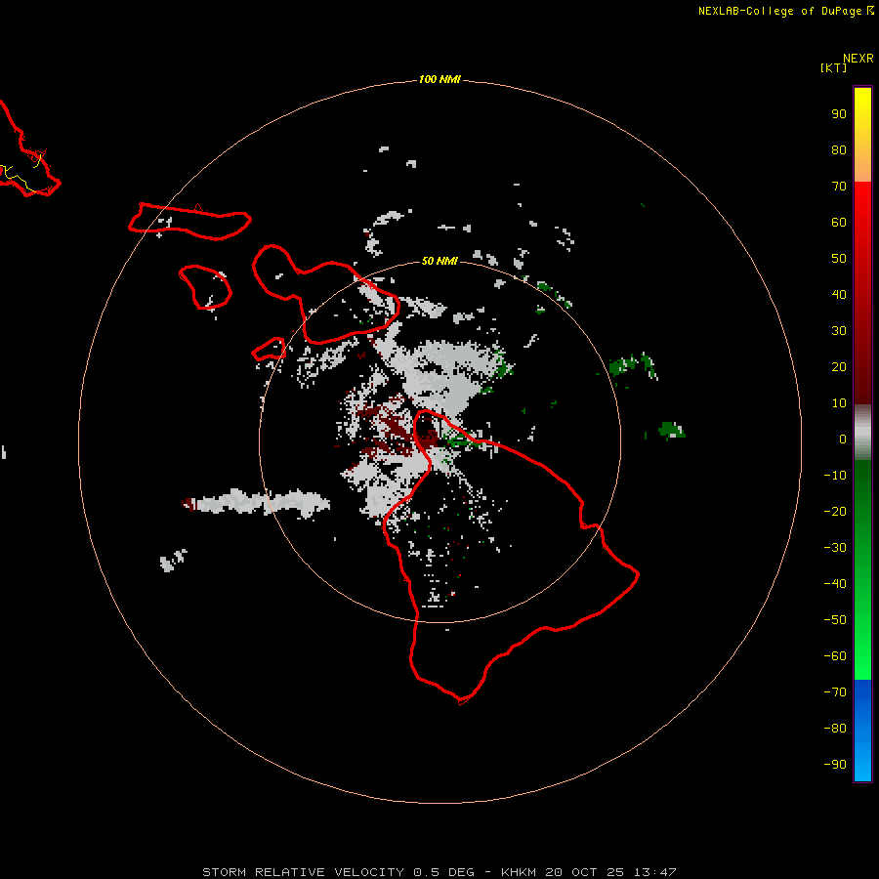Viewport: 879px width, 879px height.
Task: Click the gray zero-velocity band of the color bar
Action: click(x=862, y=433)
